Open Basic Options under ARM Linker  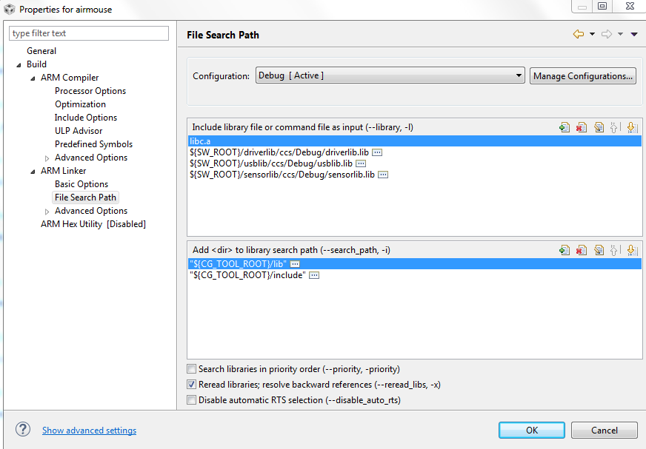coord(81,184)
